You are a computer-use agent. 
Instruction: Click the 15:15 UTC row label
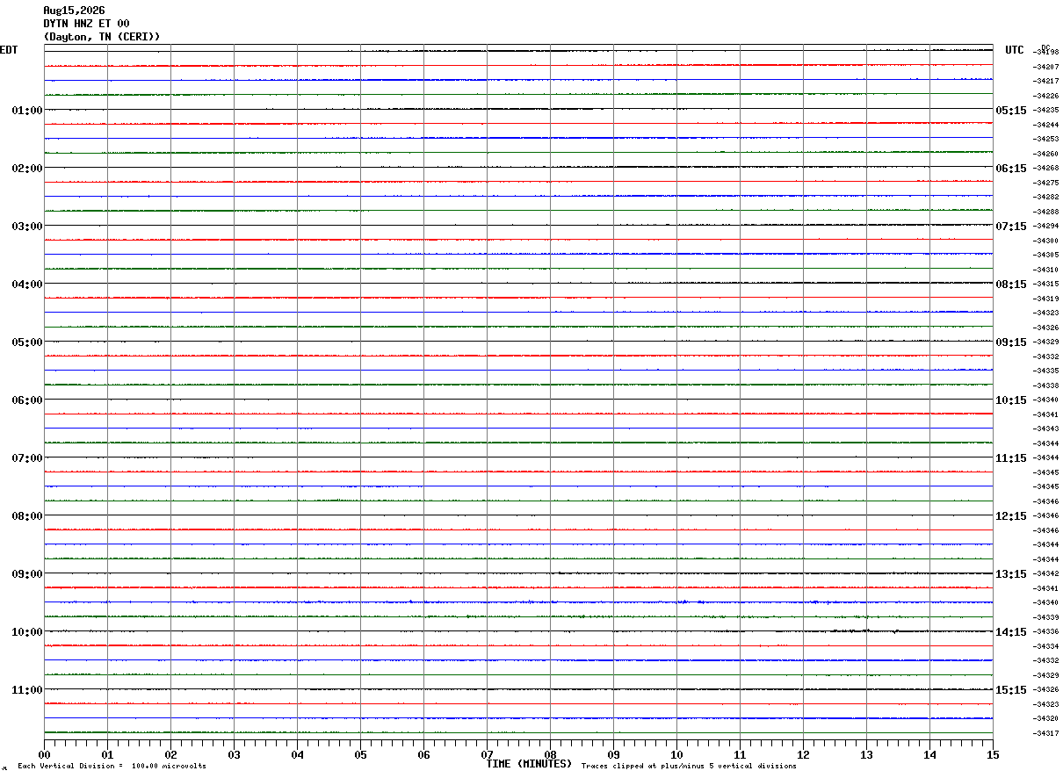tap(1010, 689)
